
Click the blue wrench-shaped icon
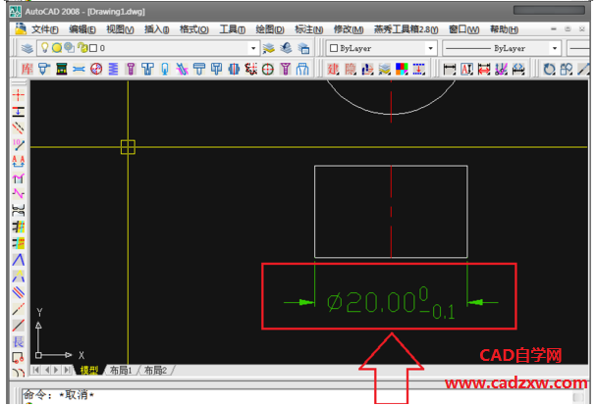point(79,69)
